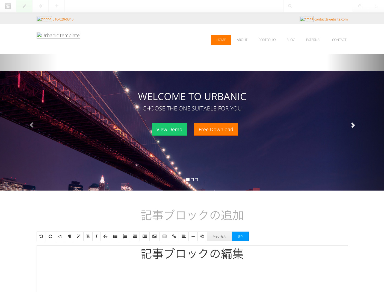
Task: Click CHOOSE THE ONE SUITABLE FOR YOU text
Action: pyautogui.click(x=192, y=109)
